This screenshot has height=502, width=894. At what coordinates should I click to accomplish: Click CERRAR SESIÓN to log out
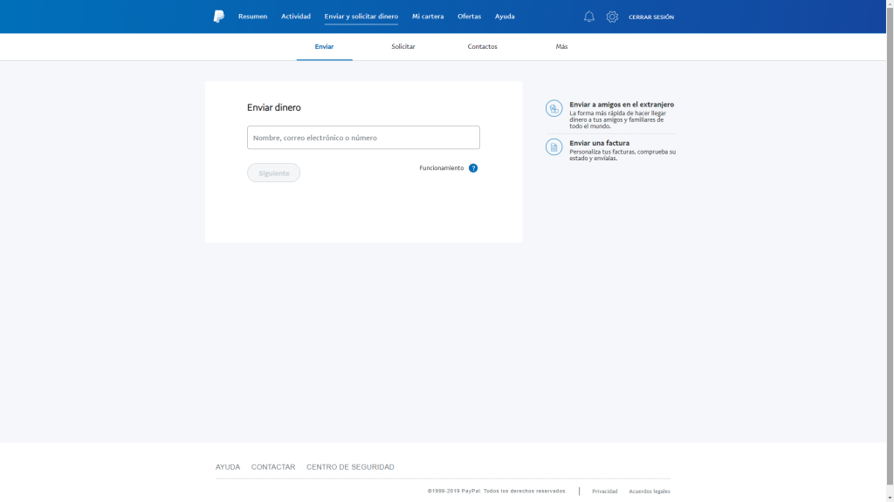(651, 17)
